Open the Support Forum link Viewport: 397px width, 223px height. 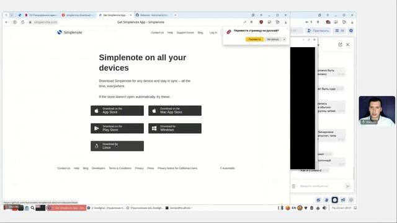coord(185,33)
